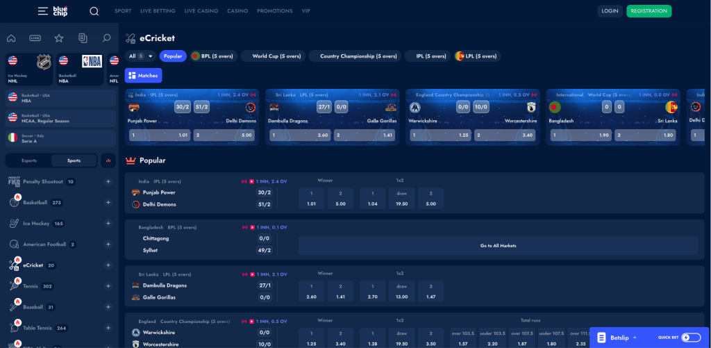Click live stream icon on Punjab Power row

(251, 181)
